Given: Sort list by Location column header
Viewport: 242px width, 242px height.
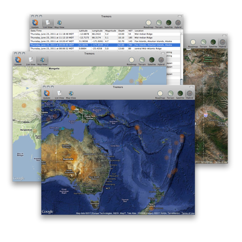Looking at the screenshot, I should coord(157,30).
